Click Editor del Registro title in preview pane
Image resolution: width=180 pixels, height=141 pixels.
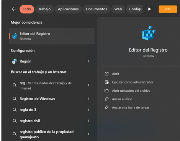click(x=148, y=50)
